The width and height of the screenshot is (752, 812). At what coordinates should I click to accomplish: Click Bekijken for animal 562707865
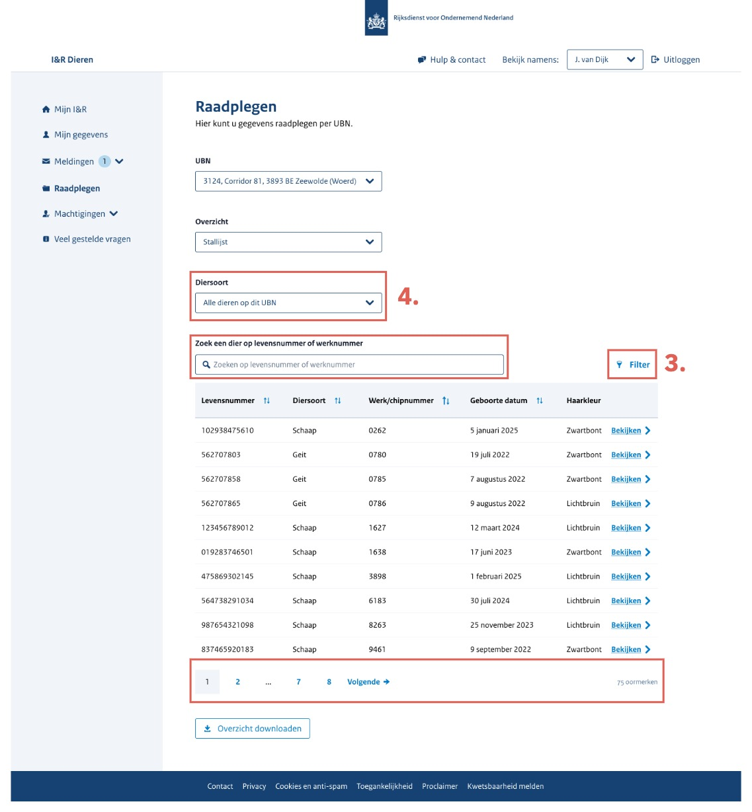pos(626,504)
